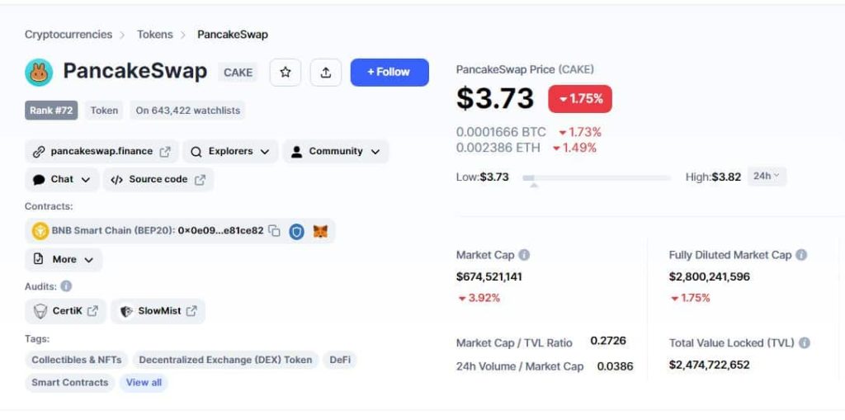Screen dimensions: 845x420
Task: Expand the More contracts dropdown
Action: (64, 259)
